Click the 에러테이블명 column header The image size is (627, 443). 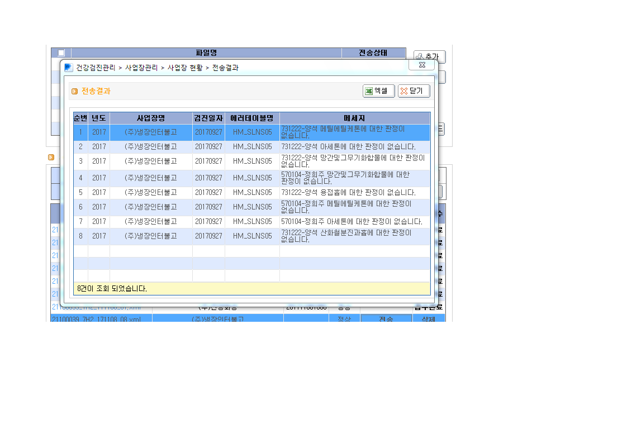pos(252,118)
